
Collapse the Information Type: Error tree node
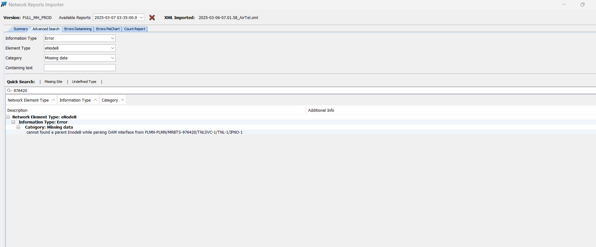(x=13, y=122)
